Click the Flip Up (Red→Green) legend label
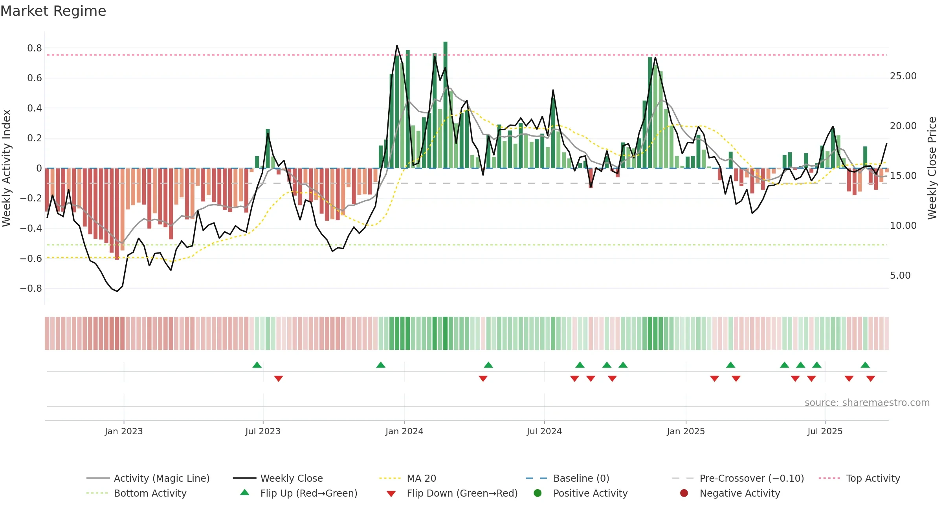 (309, 493)
